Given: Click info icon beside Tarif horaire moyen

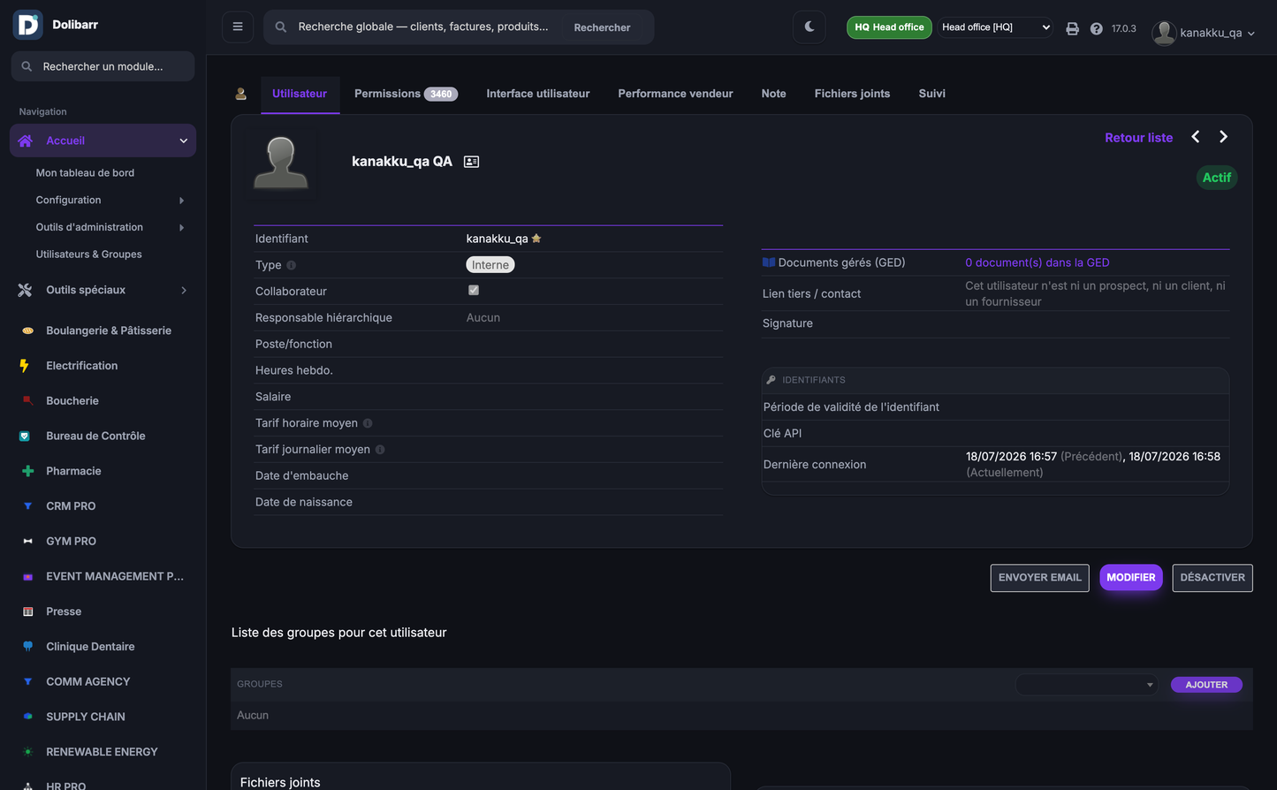Looking at the screenshot, I should coord(368,423).
